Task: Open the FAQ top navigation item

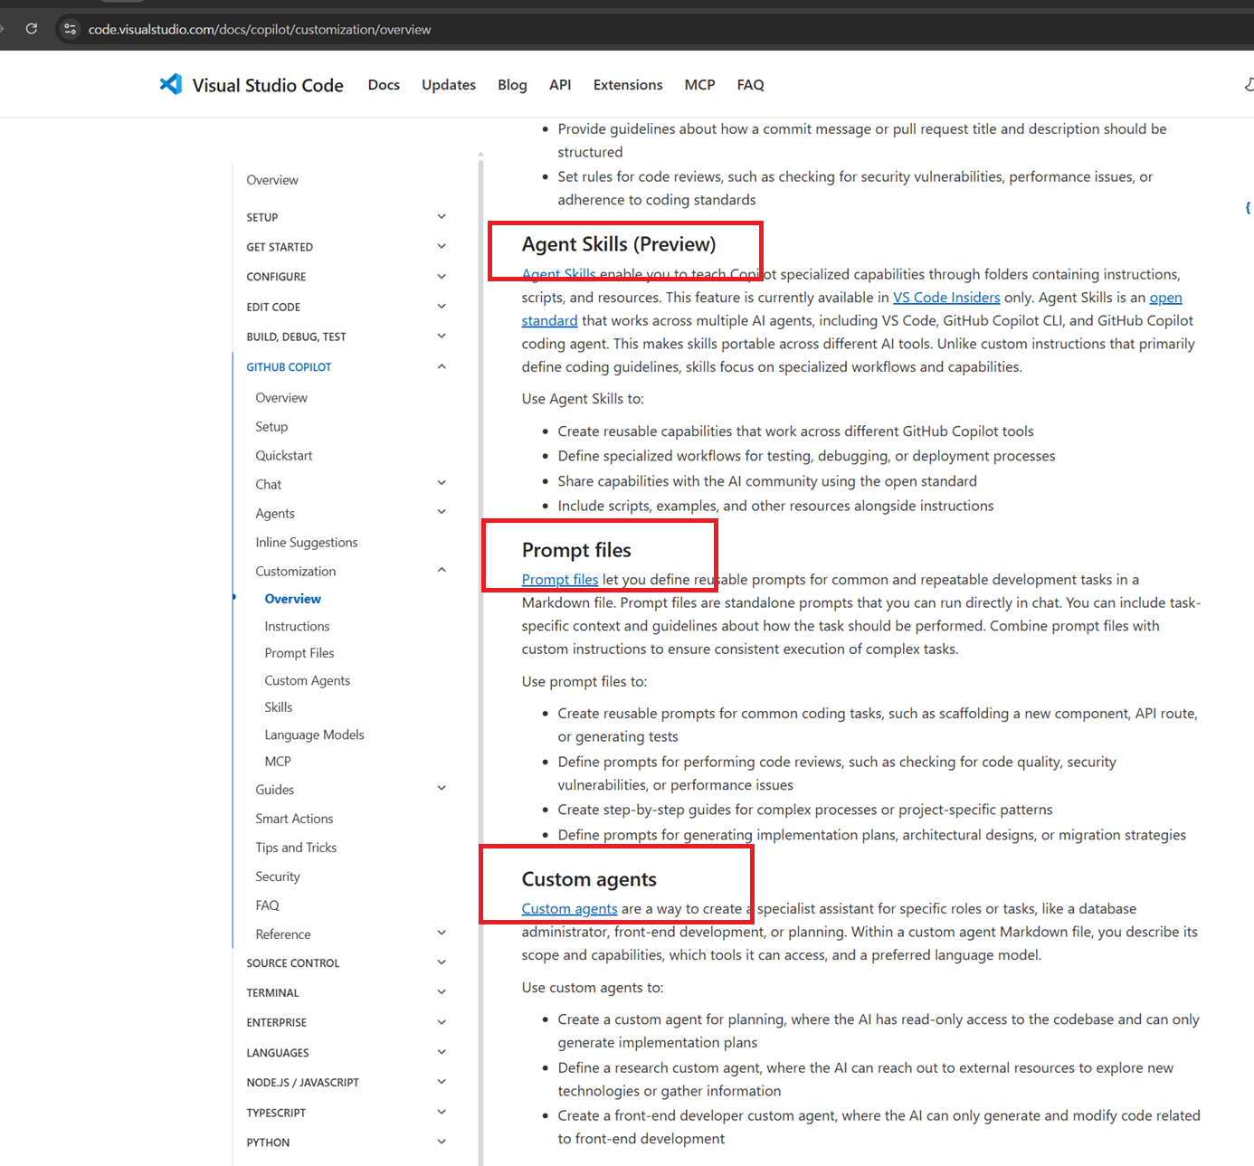Action: point(750,85)
